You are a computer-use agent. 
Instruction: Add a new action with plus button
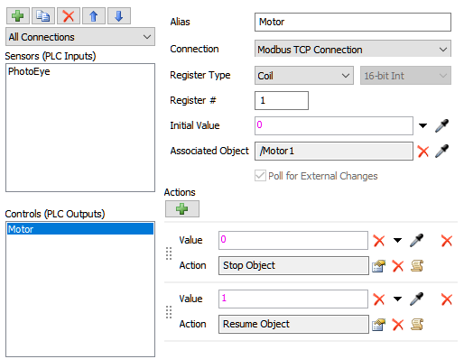point(182,208)
